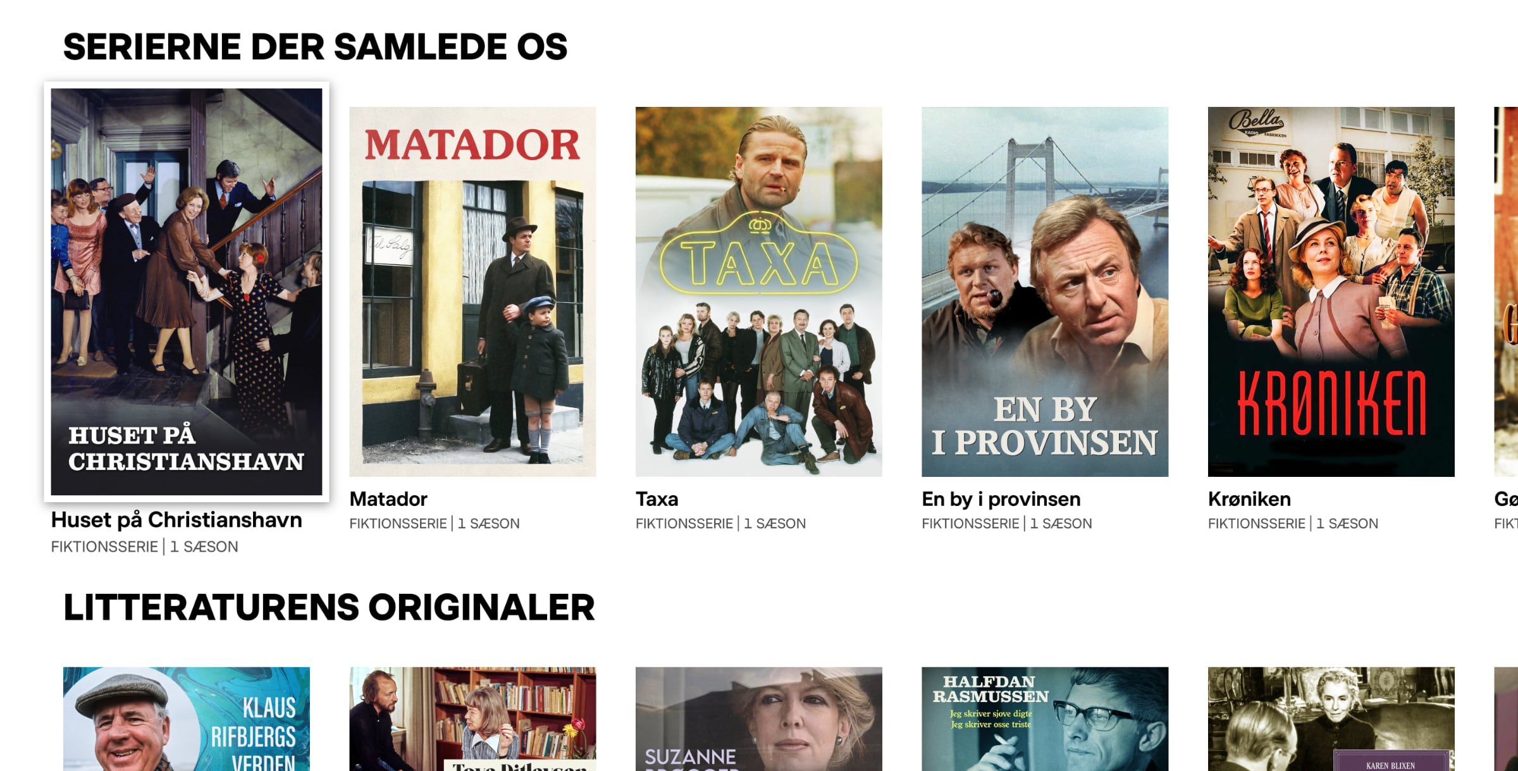Open the Matador series poster
Screen dimensions: 1518x771
click(x=472, y=292)
